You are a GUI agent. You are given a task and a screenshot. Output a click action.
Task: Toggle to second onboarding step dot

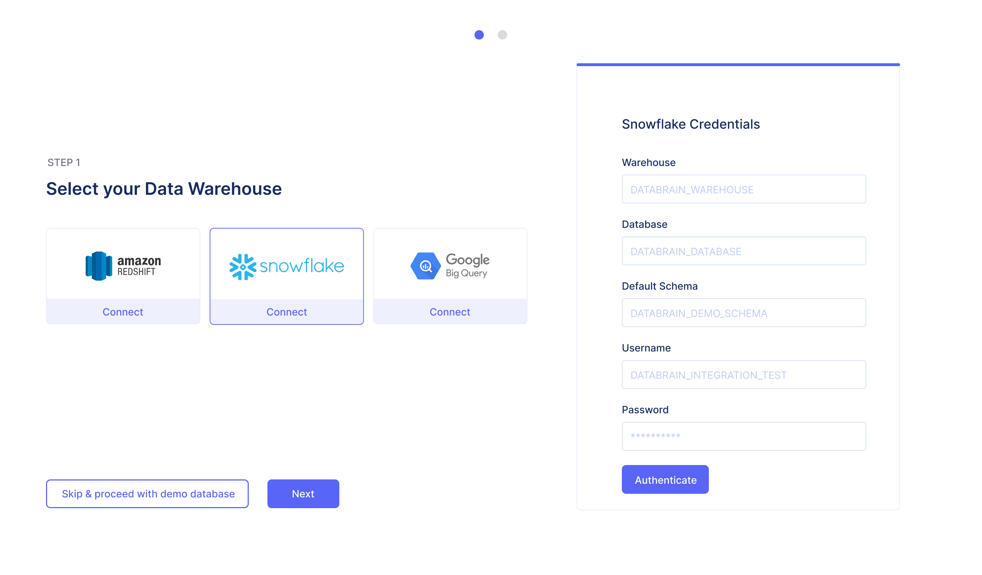pos(502,35)
